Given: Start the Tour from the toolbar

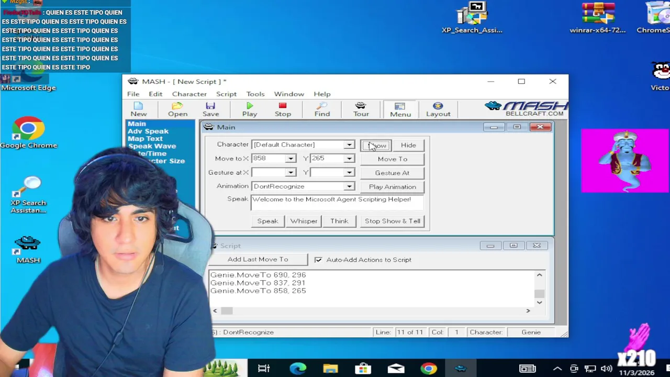Looking at the screenshot, I should coord(361,109).
